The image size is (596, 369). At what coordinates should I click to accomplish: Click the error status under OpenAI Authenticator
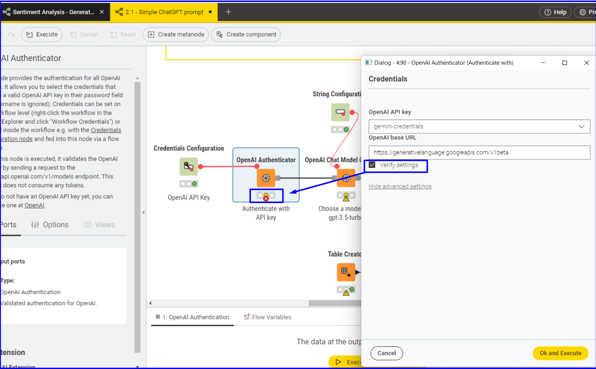click(x=266, y=195)
